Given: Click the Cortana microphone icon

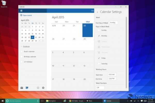Looking at the screenshot, I should coord(38,101).
